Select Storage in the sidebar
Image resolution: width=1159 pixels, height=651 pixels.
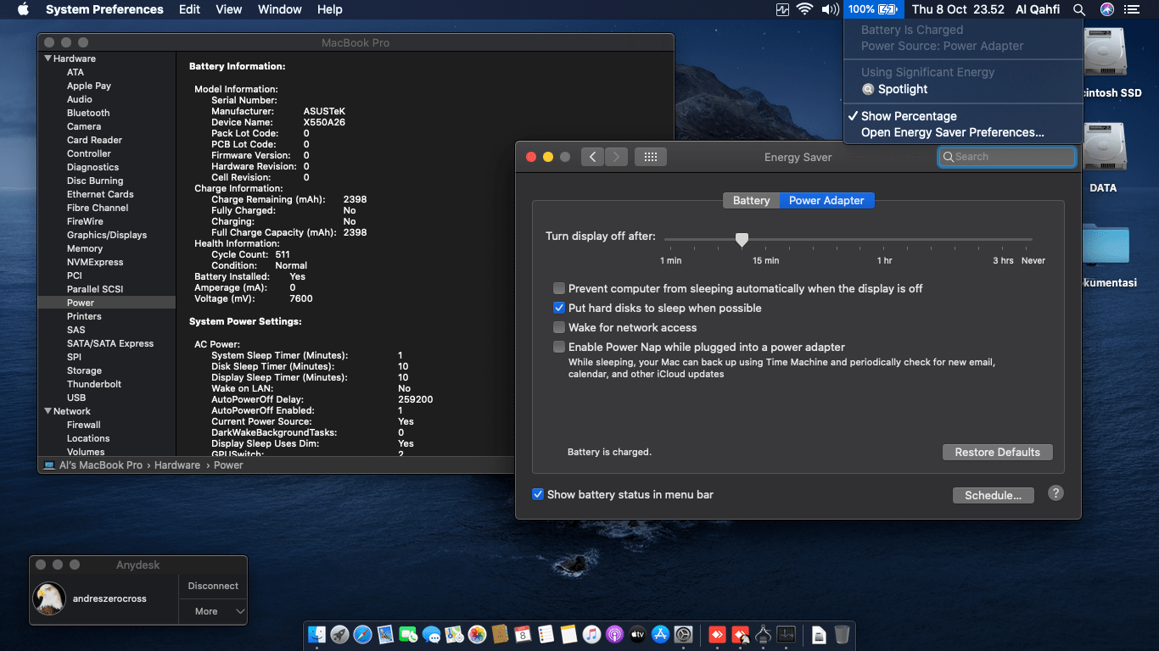click(x=84, y=370)
